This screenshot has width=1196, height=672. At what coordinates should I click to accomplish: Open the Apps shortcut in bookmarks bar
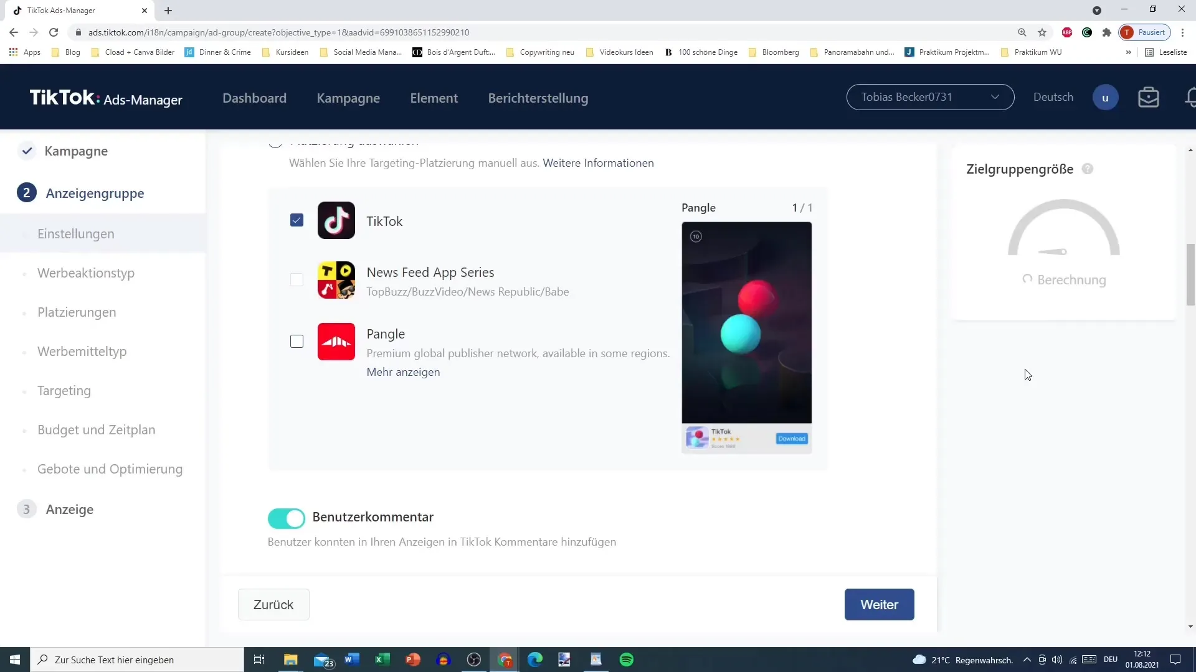25,52
